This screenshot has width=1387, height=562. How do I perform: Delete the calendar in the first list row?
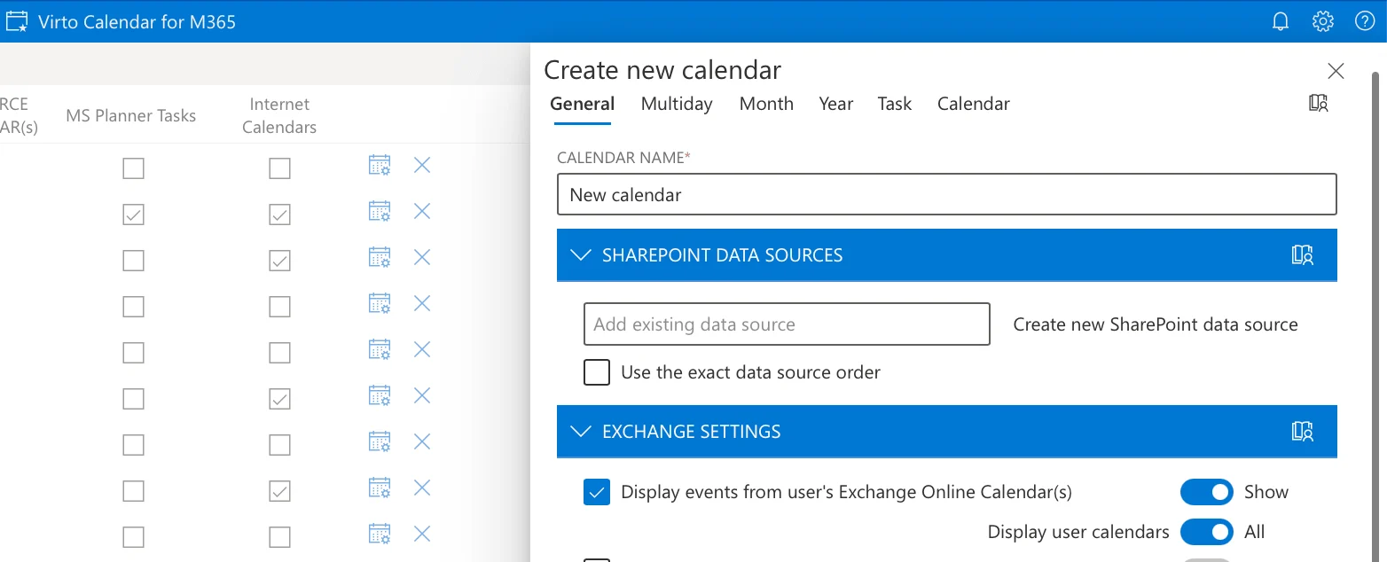coord(422,165)
